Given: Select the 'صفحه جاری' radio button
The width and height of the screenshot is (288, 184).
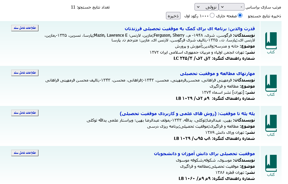Looking at the screenshot, I should click(x=240, y=15).
